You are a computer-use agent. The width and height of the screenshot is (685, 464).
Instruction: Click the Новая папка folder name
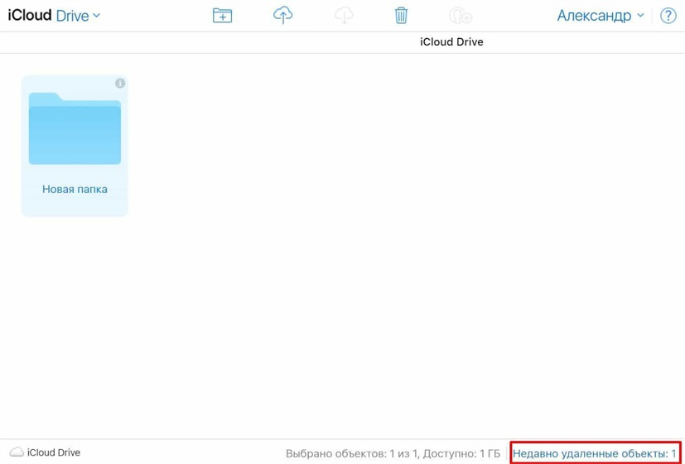75,189
